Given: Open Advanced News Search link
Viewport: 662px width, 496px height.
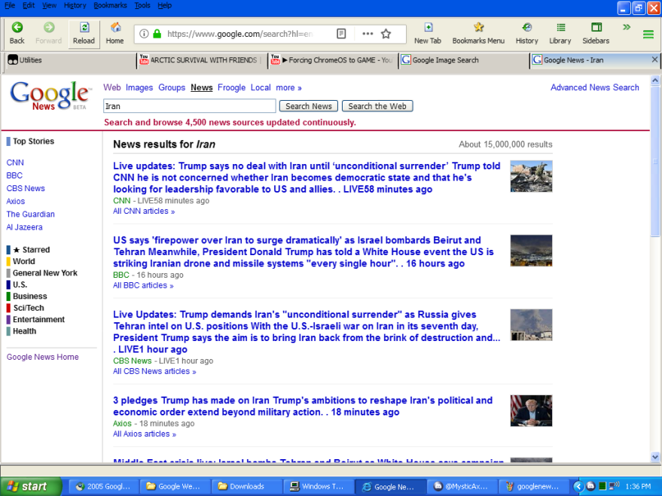Looking at the screenshot, I should coord(594,87).
